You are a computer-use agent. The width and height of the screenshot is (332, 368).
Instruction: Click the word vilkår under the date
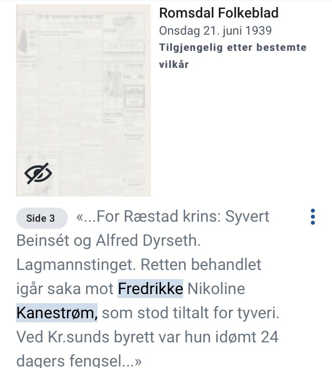(x=174, y=64)
